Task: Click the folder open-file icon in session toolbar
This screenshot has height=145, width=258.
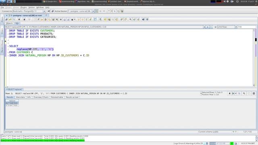Action: [x=42, y=19]
